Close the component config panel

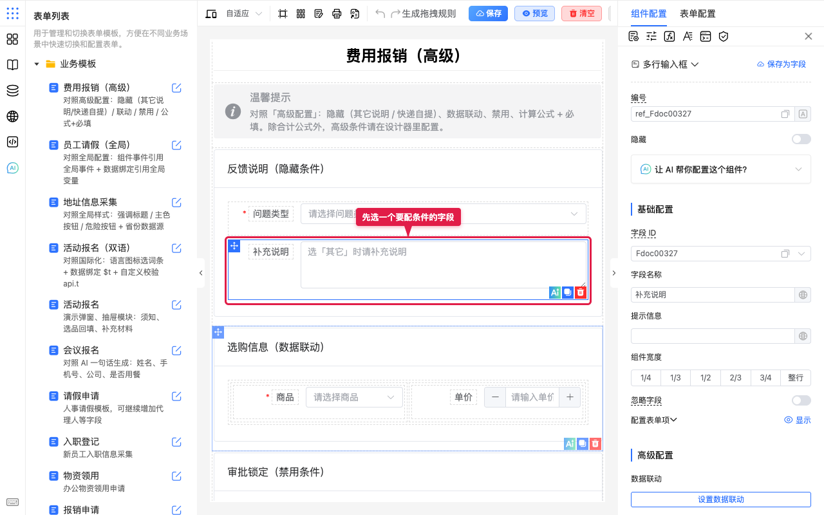pyautogui.click(x=809, y=37)
